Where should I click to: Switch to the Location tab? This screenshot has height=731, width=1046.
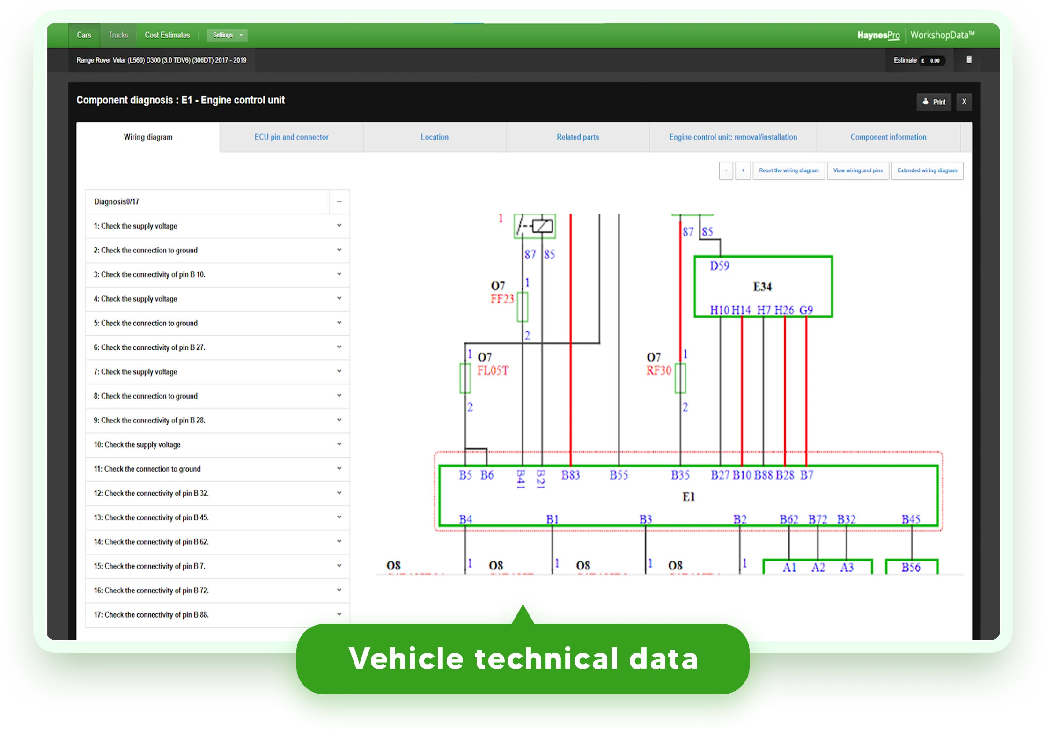[x=435, y=137]
